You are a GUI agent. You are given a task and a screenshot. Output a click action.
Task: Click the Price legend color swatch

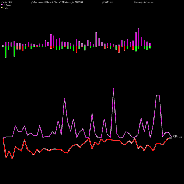click(2, 7)
